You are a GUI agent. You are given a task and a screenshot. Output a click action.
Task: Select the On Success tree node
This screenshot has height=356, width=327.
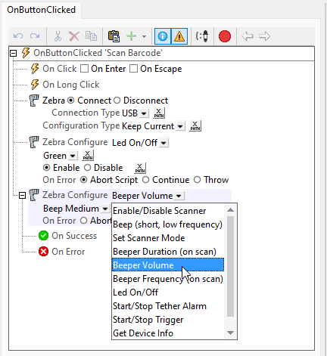tap(74, 236)
